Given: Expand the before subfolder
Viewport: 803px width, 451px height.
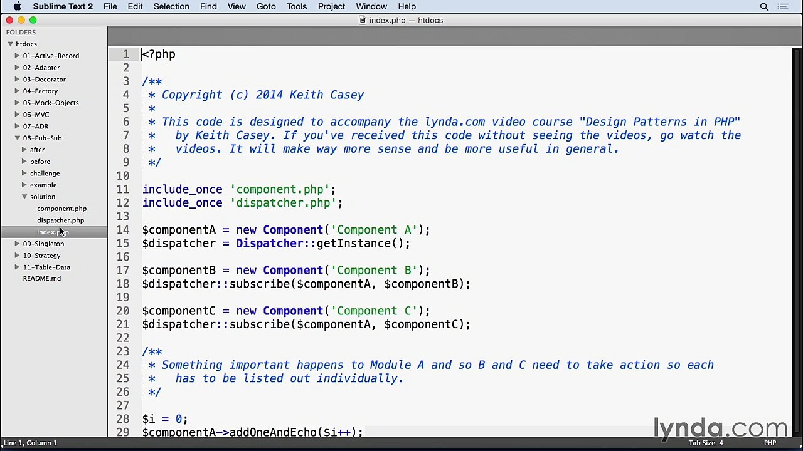Looking at the screenshot, I should 24,162.
